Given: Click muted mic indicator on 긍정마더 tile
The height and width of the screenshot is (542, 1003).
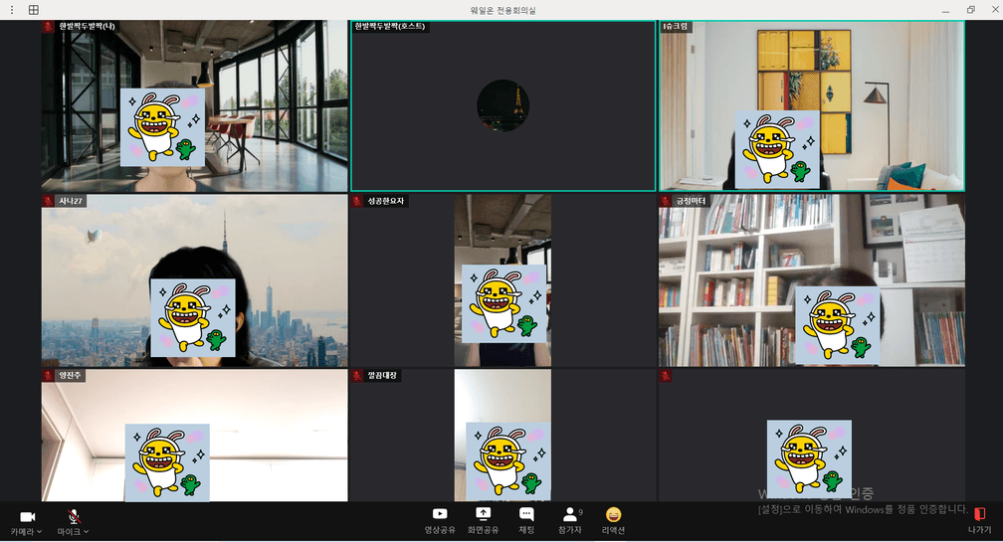Looking at the screenshot, I should pos(666,201).
